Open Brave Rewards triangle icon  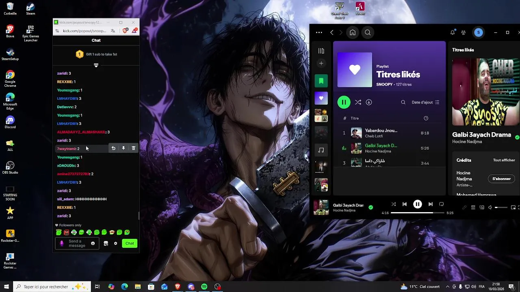click(134, 30)
